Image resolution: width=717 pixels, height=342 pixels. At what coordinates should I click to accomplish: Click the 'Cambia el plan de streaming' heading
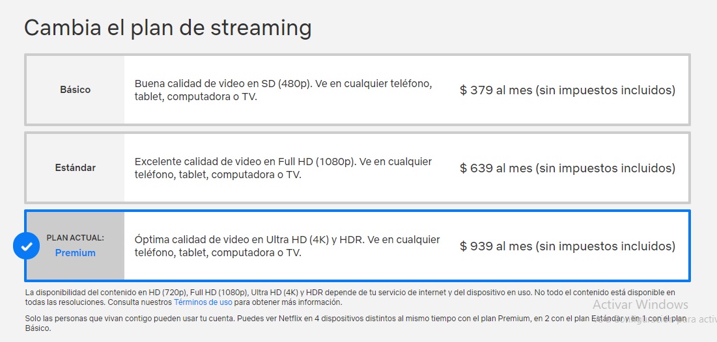click(168, 29)
